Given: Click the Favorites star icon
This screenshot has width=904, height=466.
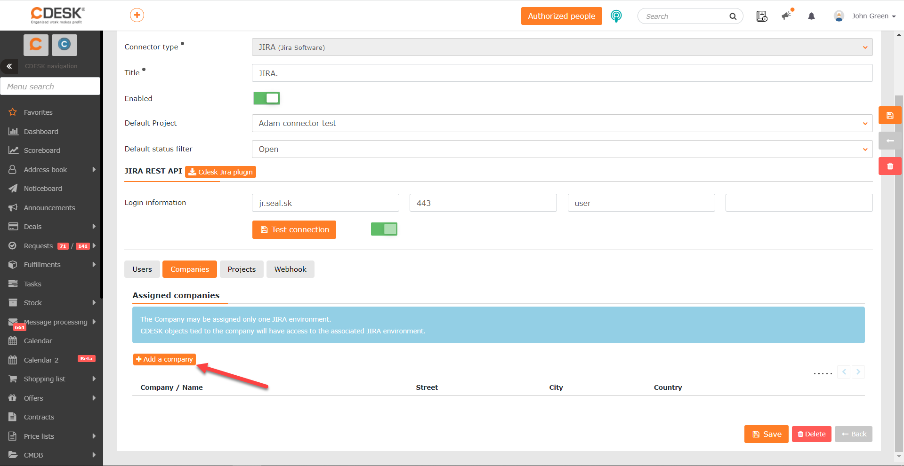Looking at the screenshot, I should [x=13, y=112].
